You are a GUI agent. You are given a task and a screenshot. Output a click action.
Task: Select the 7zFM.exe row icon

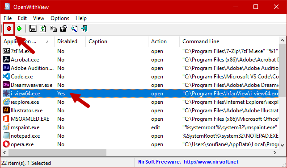6,51
